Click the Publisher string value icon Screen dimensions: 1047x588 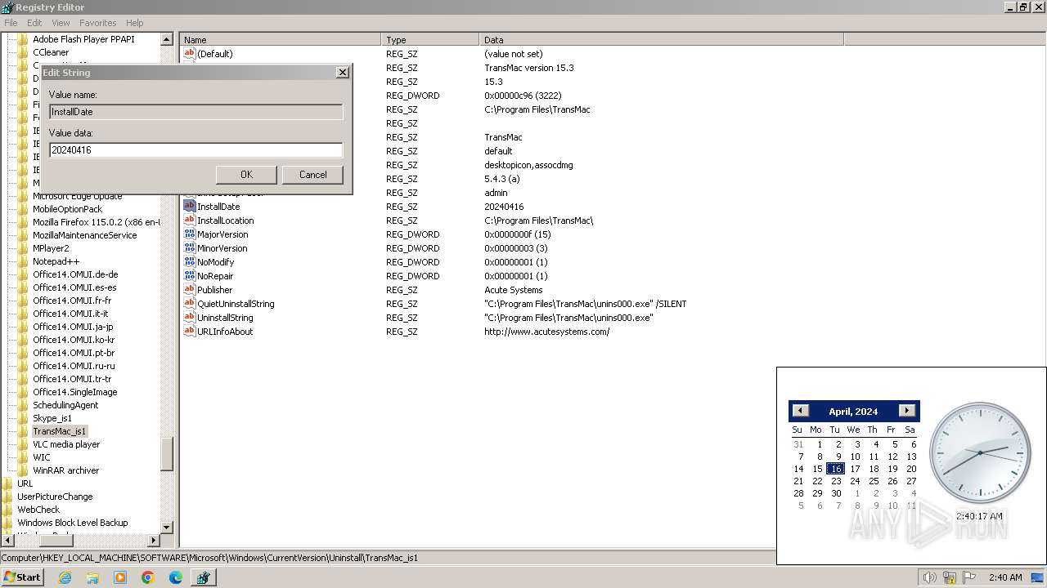click(x=190, y=290)
